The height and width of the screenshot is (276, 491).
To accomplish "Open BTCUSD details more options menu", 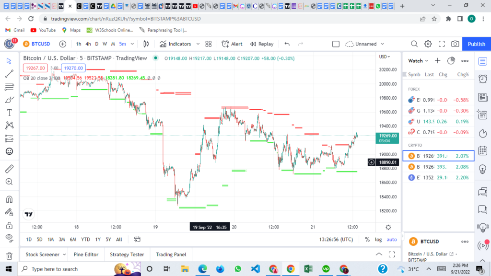I will [x=465, y=241].
